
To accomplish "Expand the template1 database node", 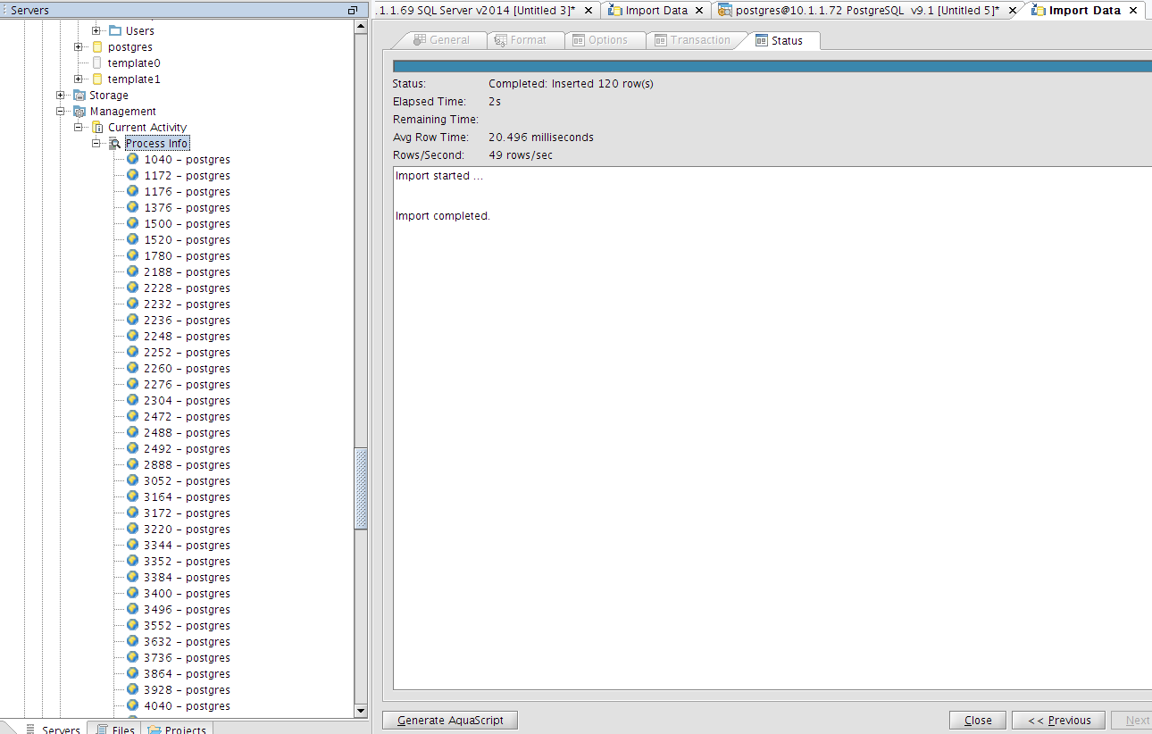I will click(79, 79).
